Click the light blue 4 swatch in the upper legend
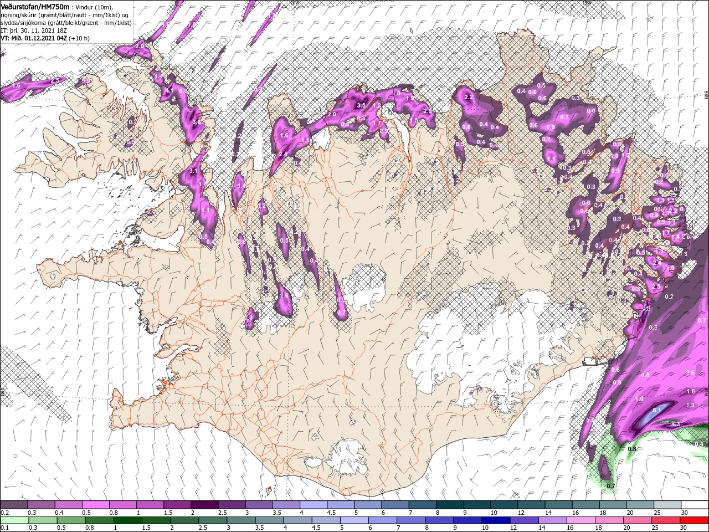 click(x=312, y=505)
